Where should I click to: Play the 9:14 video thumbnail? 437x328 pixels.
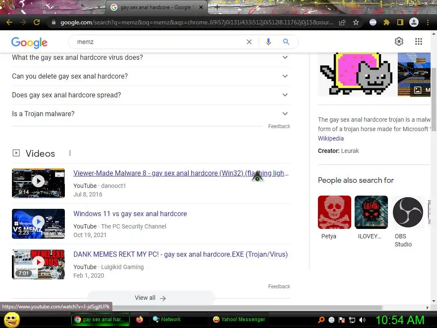pos(38,183)
